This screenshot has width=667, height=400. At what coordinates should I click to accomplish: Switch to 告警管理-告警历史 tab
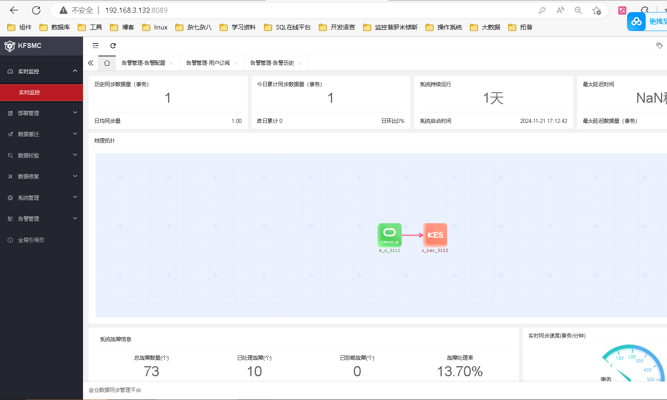[x=272, y=63]
